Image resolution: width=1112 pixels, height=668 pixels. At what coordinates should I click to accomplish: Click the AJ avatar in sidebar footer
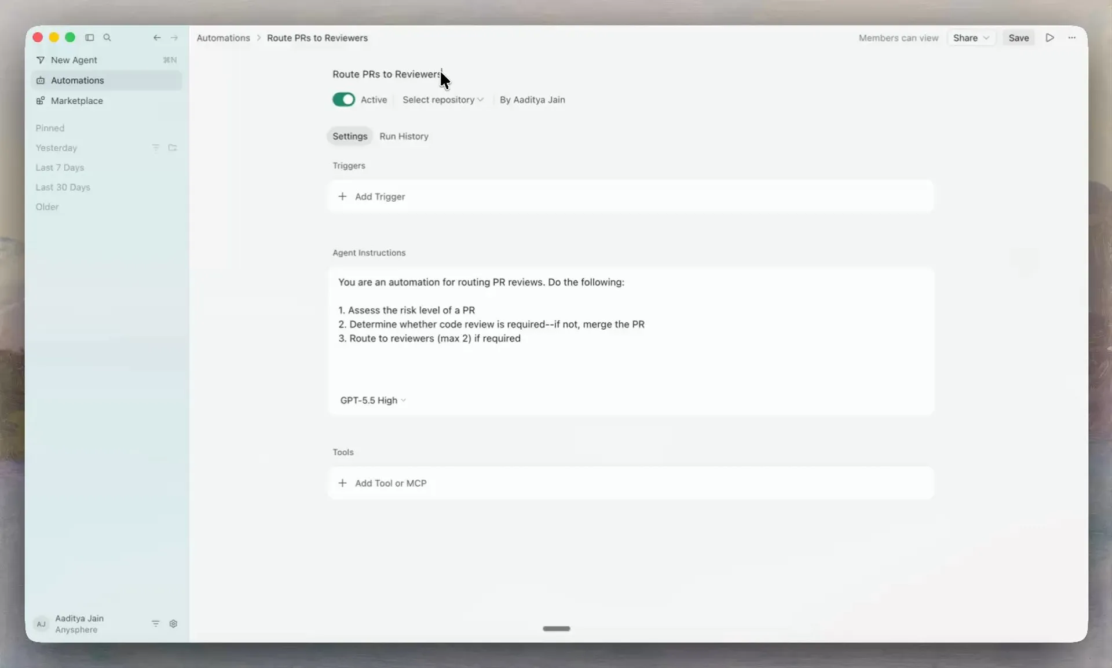41,624
